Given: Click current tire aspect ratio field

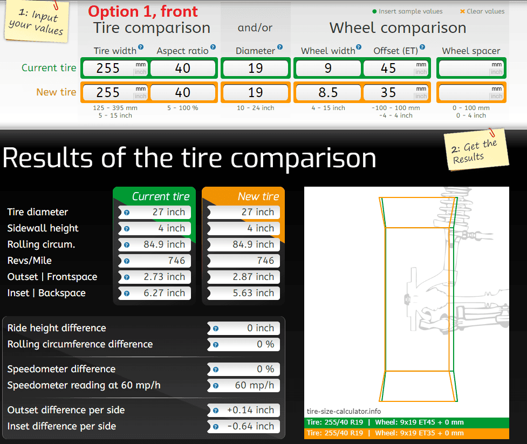Looking at the screenshot, I should click(x=183, y=68).
